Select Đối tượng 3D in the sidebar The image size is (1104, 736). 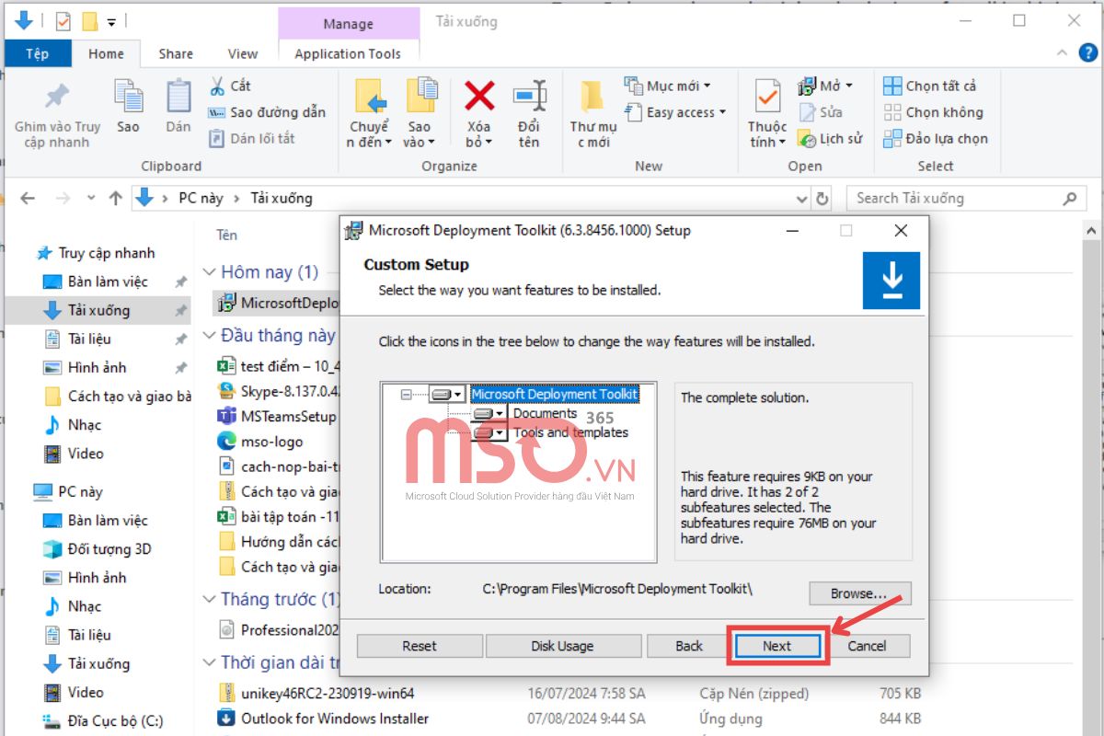coord(109,549)
